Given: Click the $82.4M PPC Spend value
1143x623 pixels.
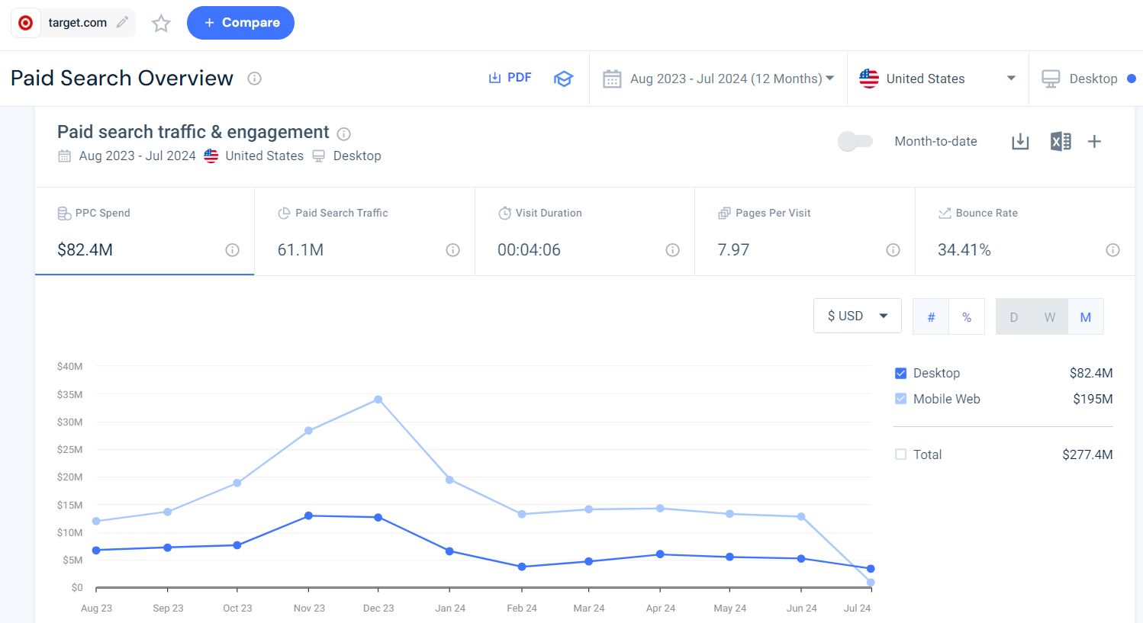Looking at the screenshot, I should (x=85, y=249).
